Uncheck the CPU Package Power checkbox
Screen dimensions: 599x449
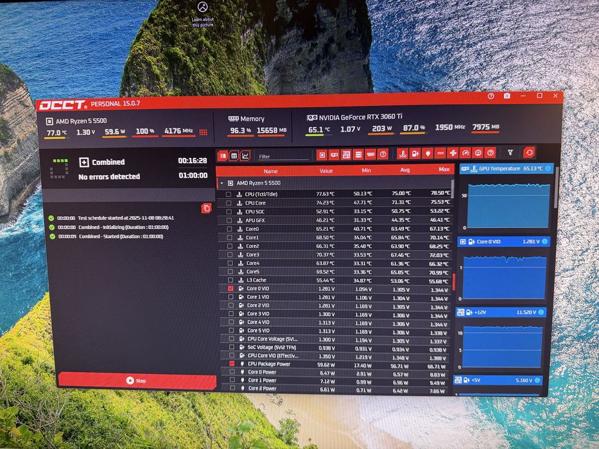click(232, 364)
